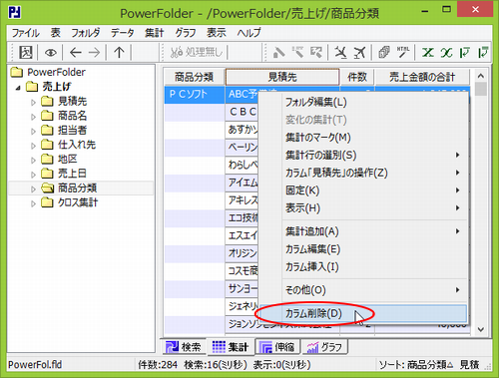499x378 pixels.
Task: Open 集計追加(A) submenu
Action: (363, 231)
